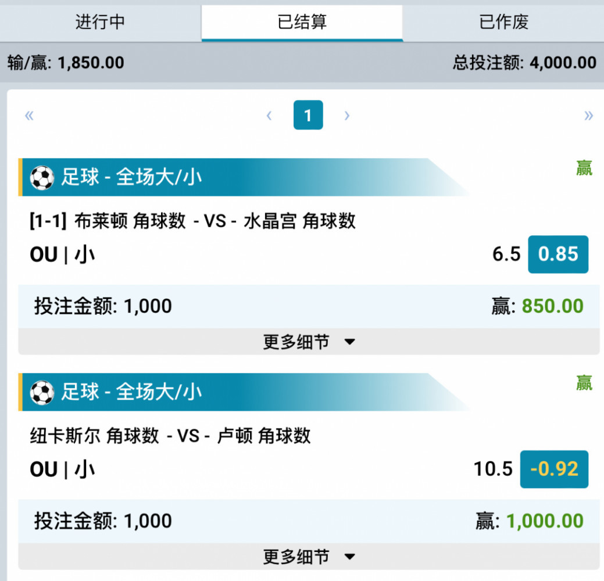Image resolution: width=604 pixels, height=581 pixels.
Task: Expand 更多细节 for Brighton vs Crystal Palace
Action: point(309,342)
